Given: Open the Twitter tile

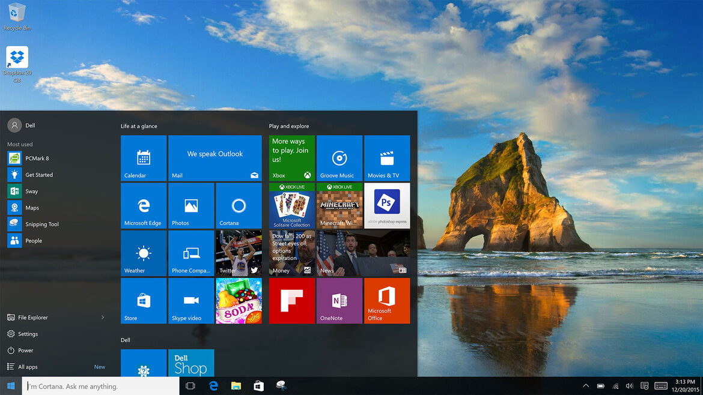Looking at the screenshot, I should pyautogui.click(x=239, y=253).
